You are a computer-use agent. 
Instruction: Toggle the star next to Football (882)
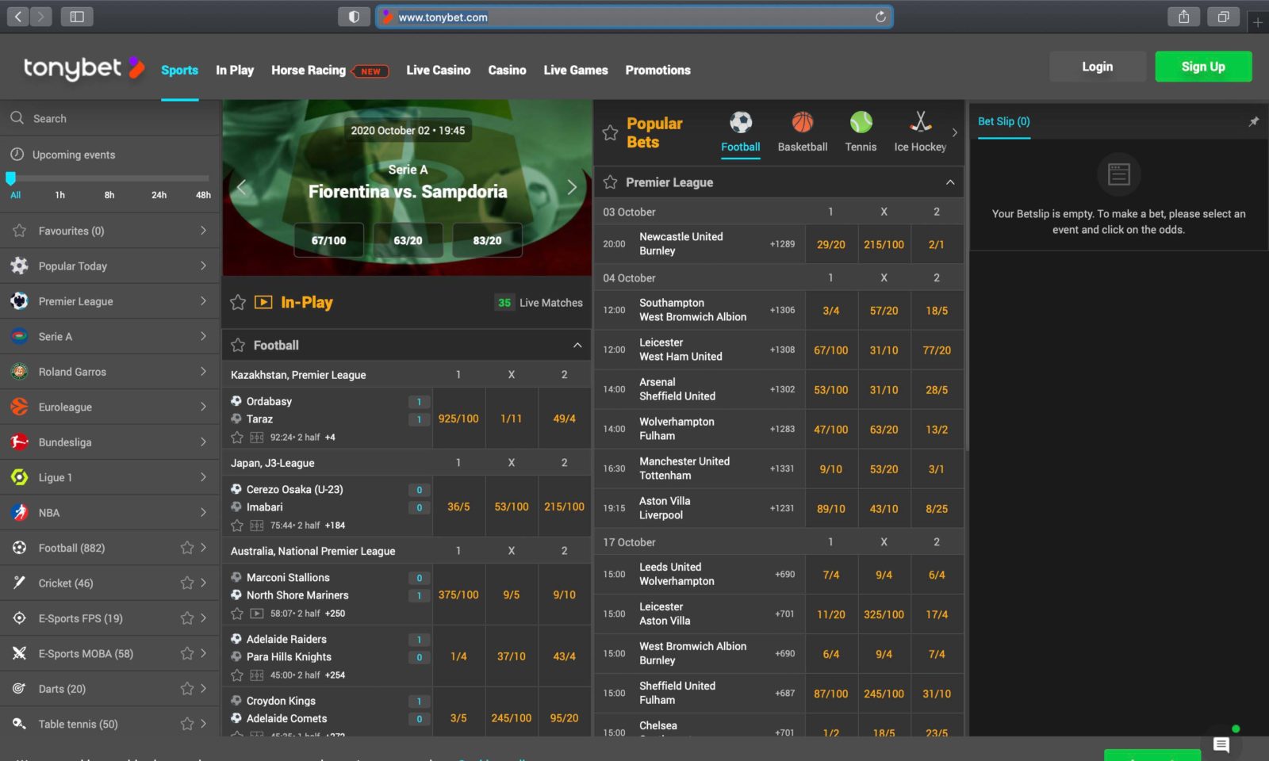[x=187, y=547]
